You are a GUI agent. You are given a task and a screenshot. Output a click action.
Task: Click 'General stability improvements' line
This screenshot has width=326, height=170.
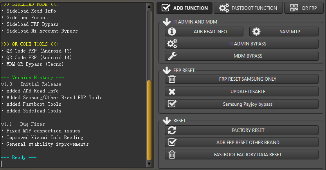[x=48, y=144]
